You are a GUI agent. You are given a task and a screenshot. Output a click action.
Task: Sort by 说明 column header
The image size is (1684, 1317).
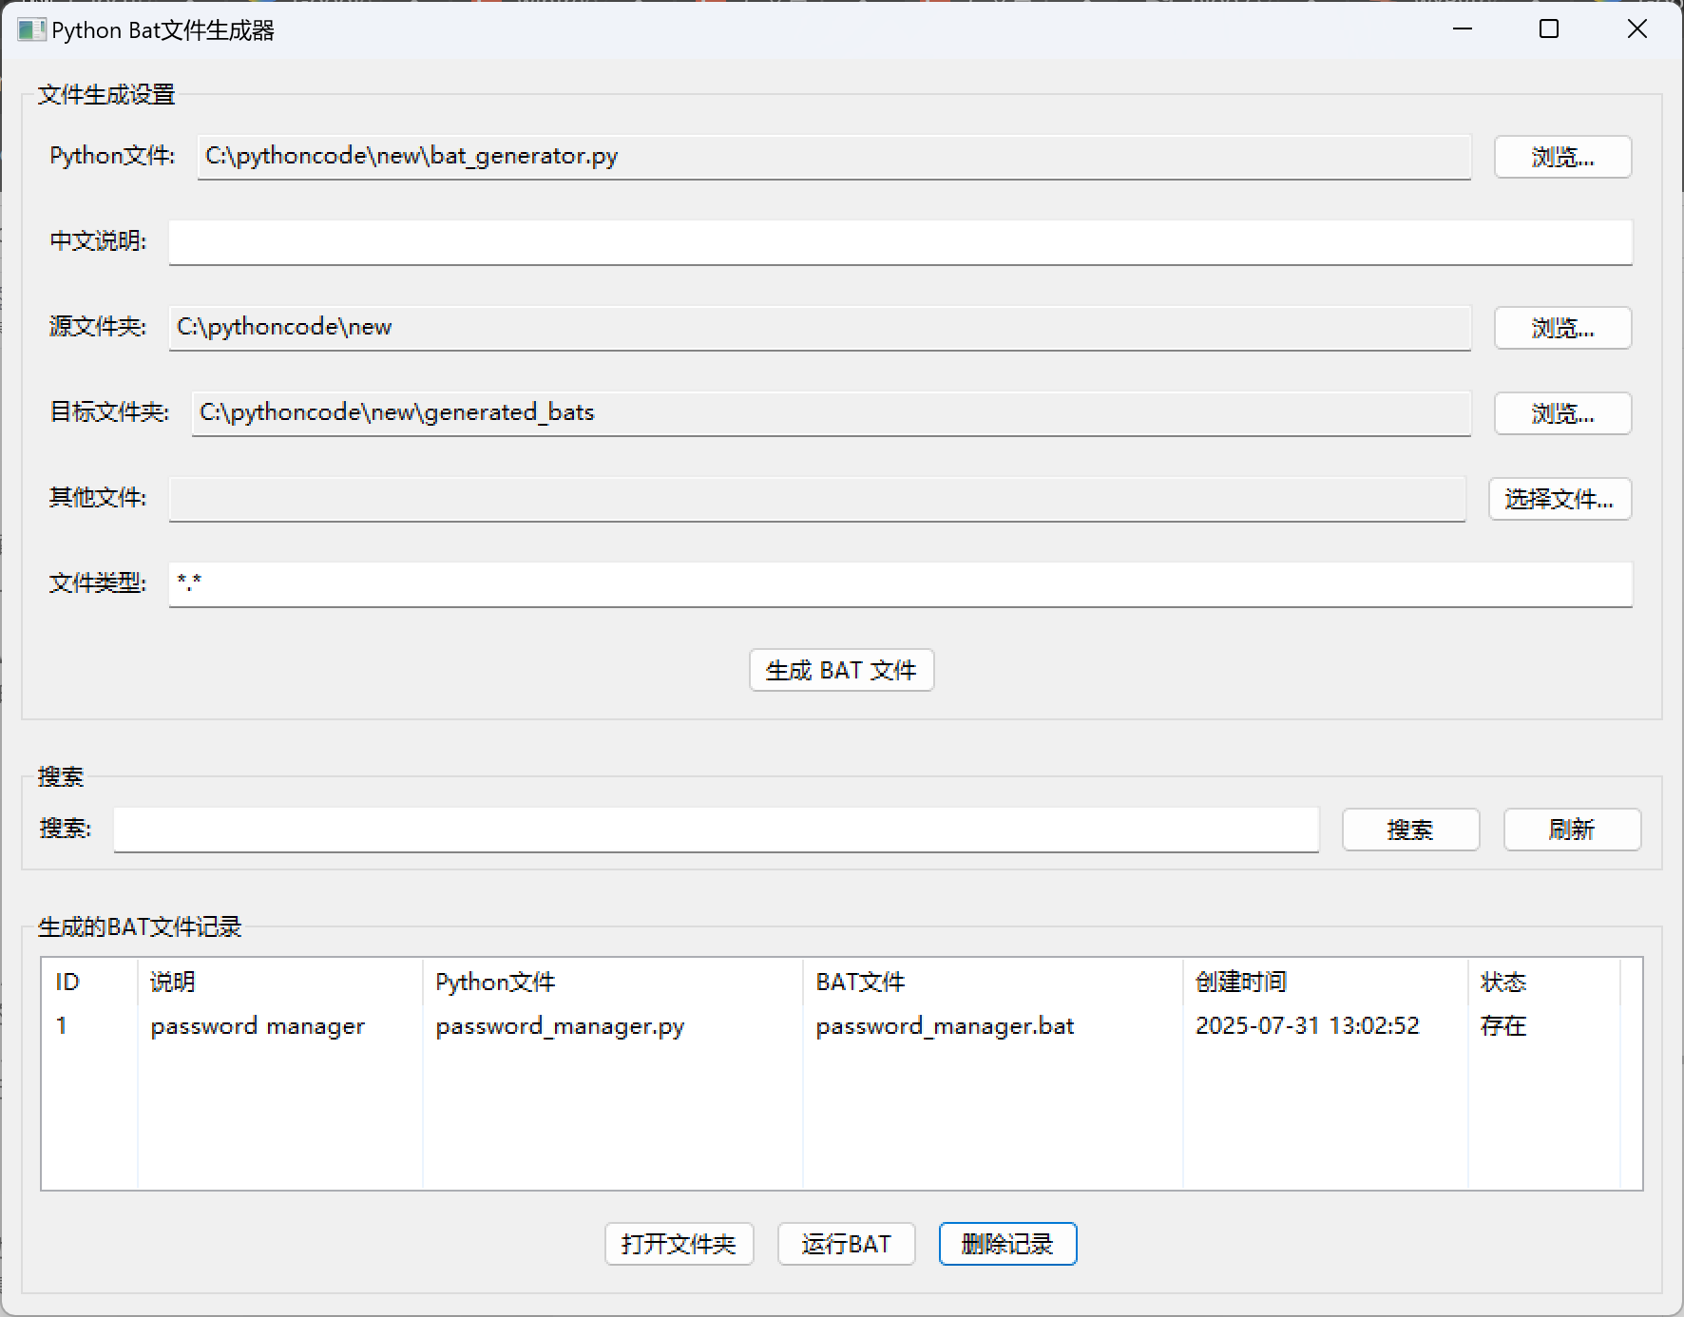tap(279, 982)
